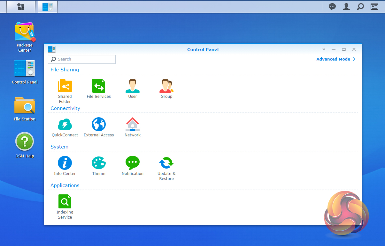This screenshot has width=385, height=246.
Task: Open Info Center
Action: pos(65,166)
